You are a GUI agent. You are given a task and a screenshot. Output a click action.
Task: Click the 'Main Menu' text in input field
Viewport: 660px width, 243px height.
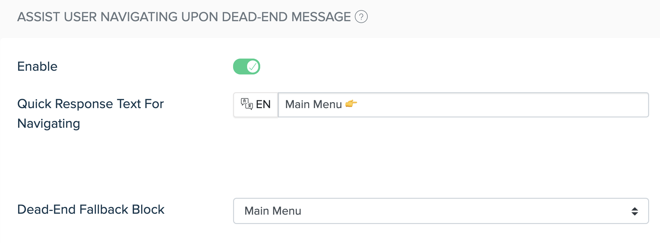(313, 104)
